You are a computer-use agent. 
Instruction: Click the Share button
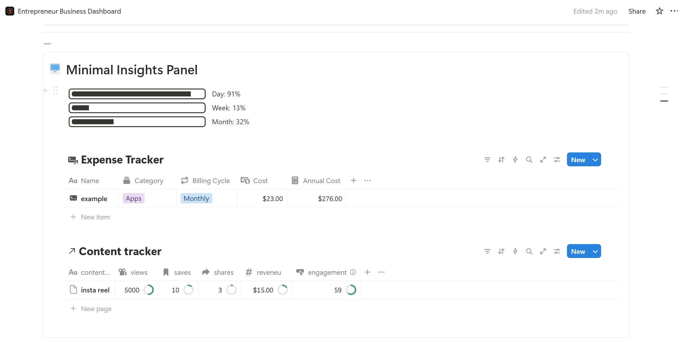[x=637, y=11]
